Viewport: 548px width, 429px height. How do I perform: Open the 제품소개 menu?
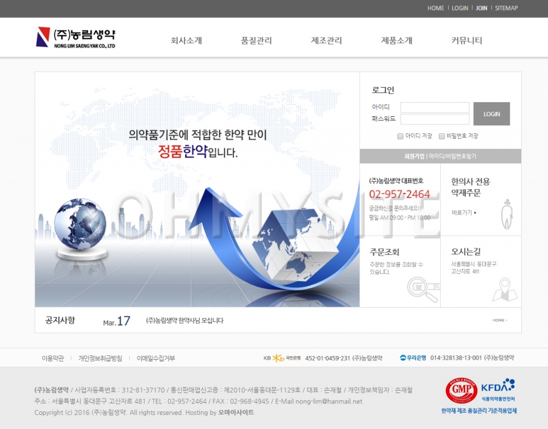pos(396,41)
